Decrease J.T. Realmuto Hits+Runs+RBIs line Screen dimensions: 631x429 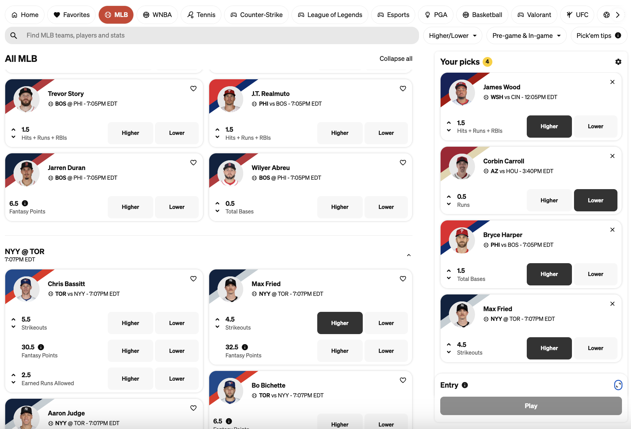click(x=218, y=137)
